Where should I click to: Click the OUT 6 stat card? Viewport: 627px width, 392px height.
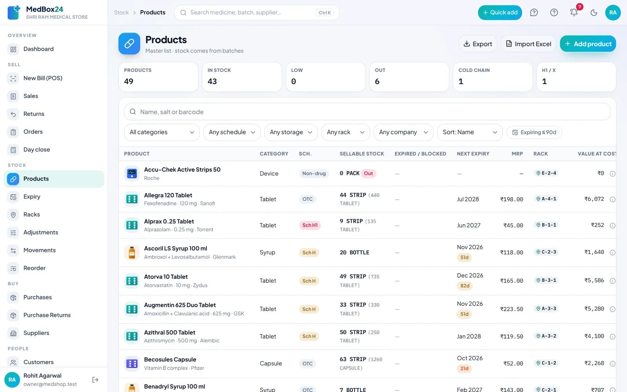pyautogui.click(x=409, y=77)
